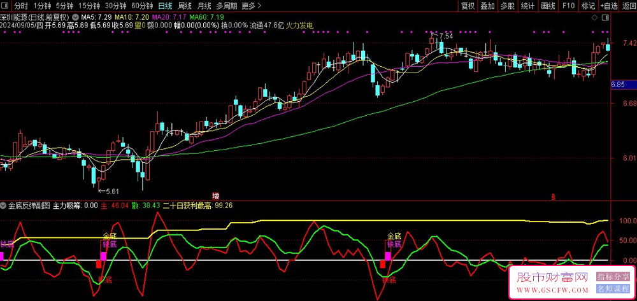This screenshot has width=637, height=301.
Task: Click the MA20: 7.17 value
Action: pyautogui.click(x=169, y=17)
